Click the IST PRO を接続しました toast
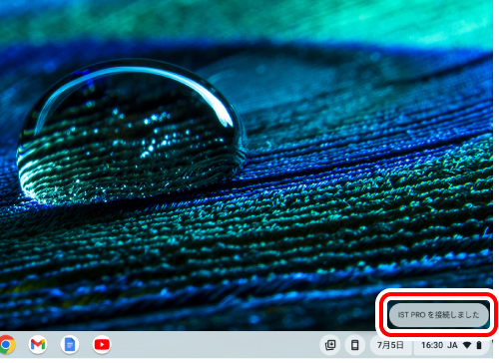 [438, 315]
